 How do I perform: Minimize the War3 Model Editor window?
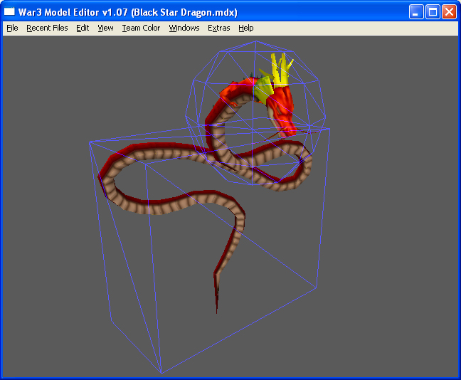[x=415, y=12]
